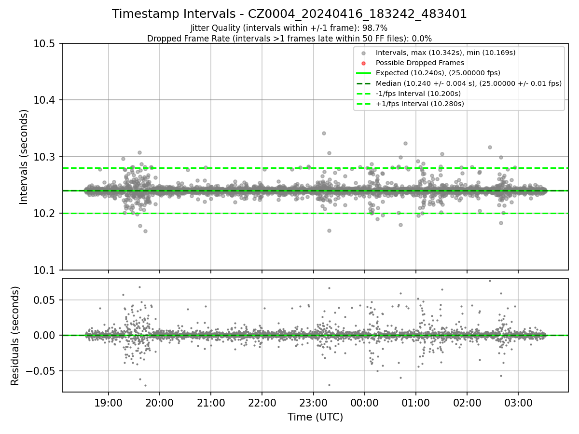Click the '-1/fps Interval (10.200s)' legend entry
Screen dimensions: 579x434
(x=418, y=93)
